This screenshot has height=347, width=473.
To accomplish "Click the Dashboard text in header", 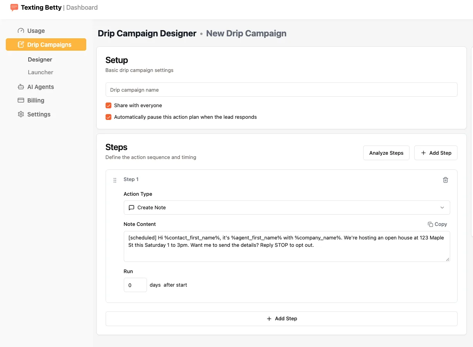I will pos(82,7).
